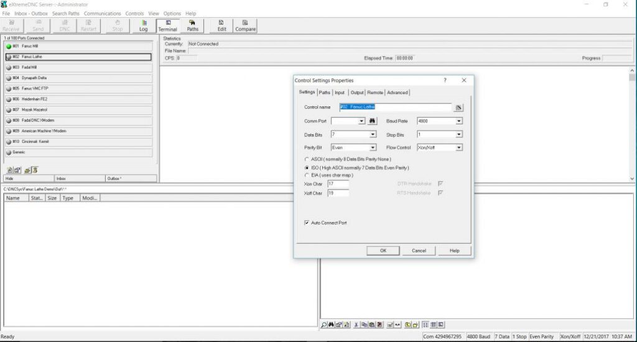The image size is (637, 342).
Task: Switch to Paths tab in dialog
Action: (325, 93)
